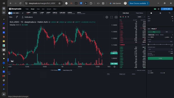Select the Market order type

click(x=152, y=37)
